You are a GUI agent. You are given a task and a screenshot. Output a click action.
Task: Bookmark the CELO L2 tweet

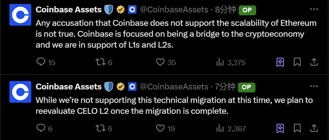click(297, 128)
